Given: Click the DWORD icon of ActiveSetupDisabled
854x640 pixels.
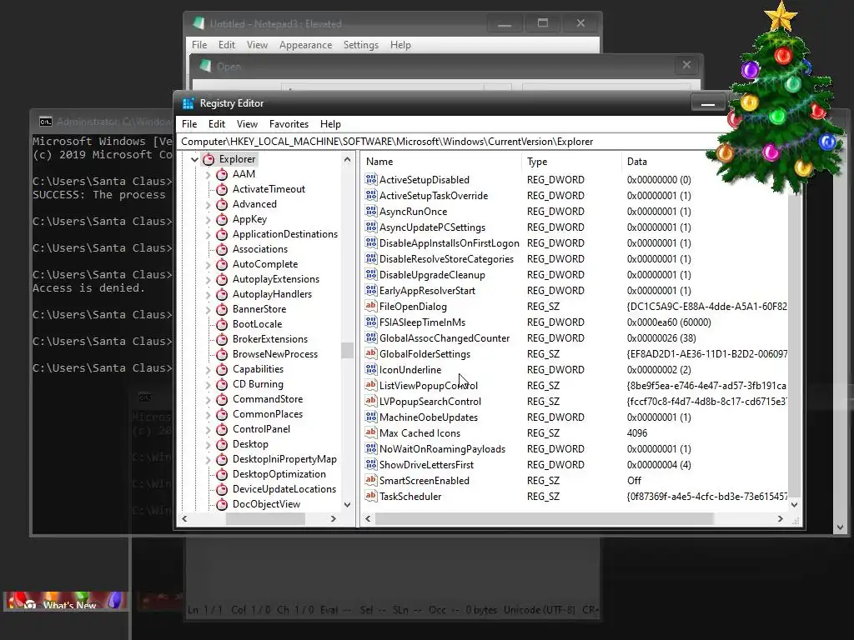Looking at the screenshot, I should [371, 179].
